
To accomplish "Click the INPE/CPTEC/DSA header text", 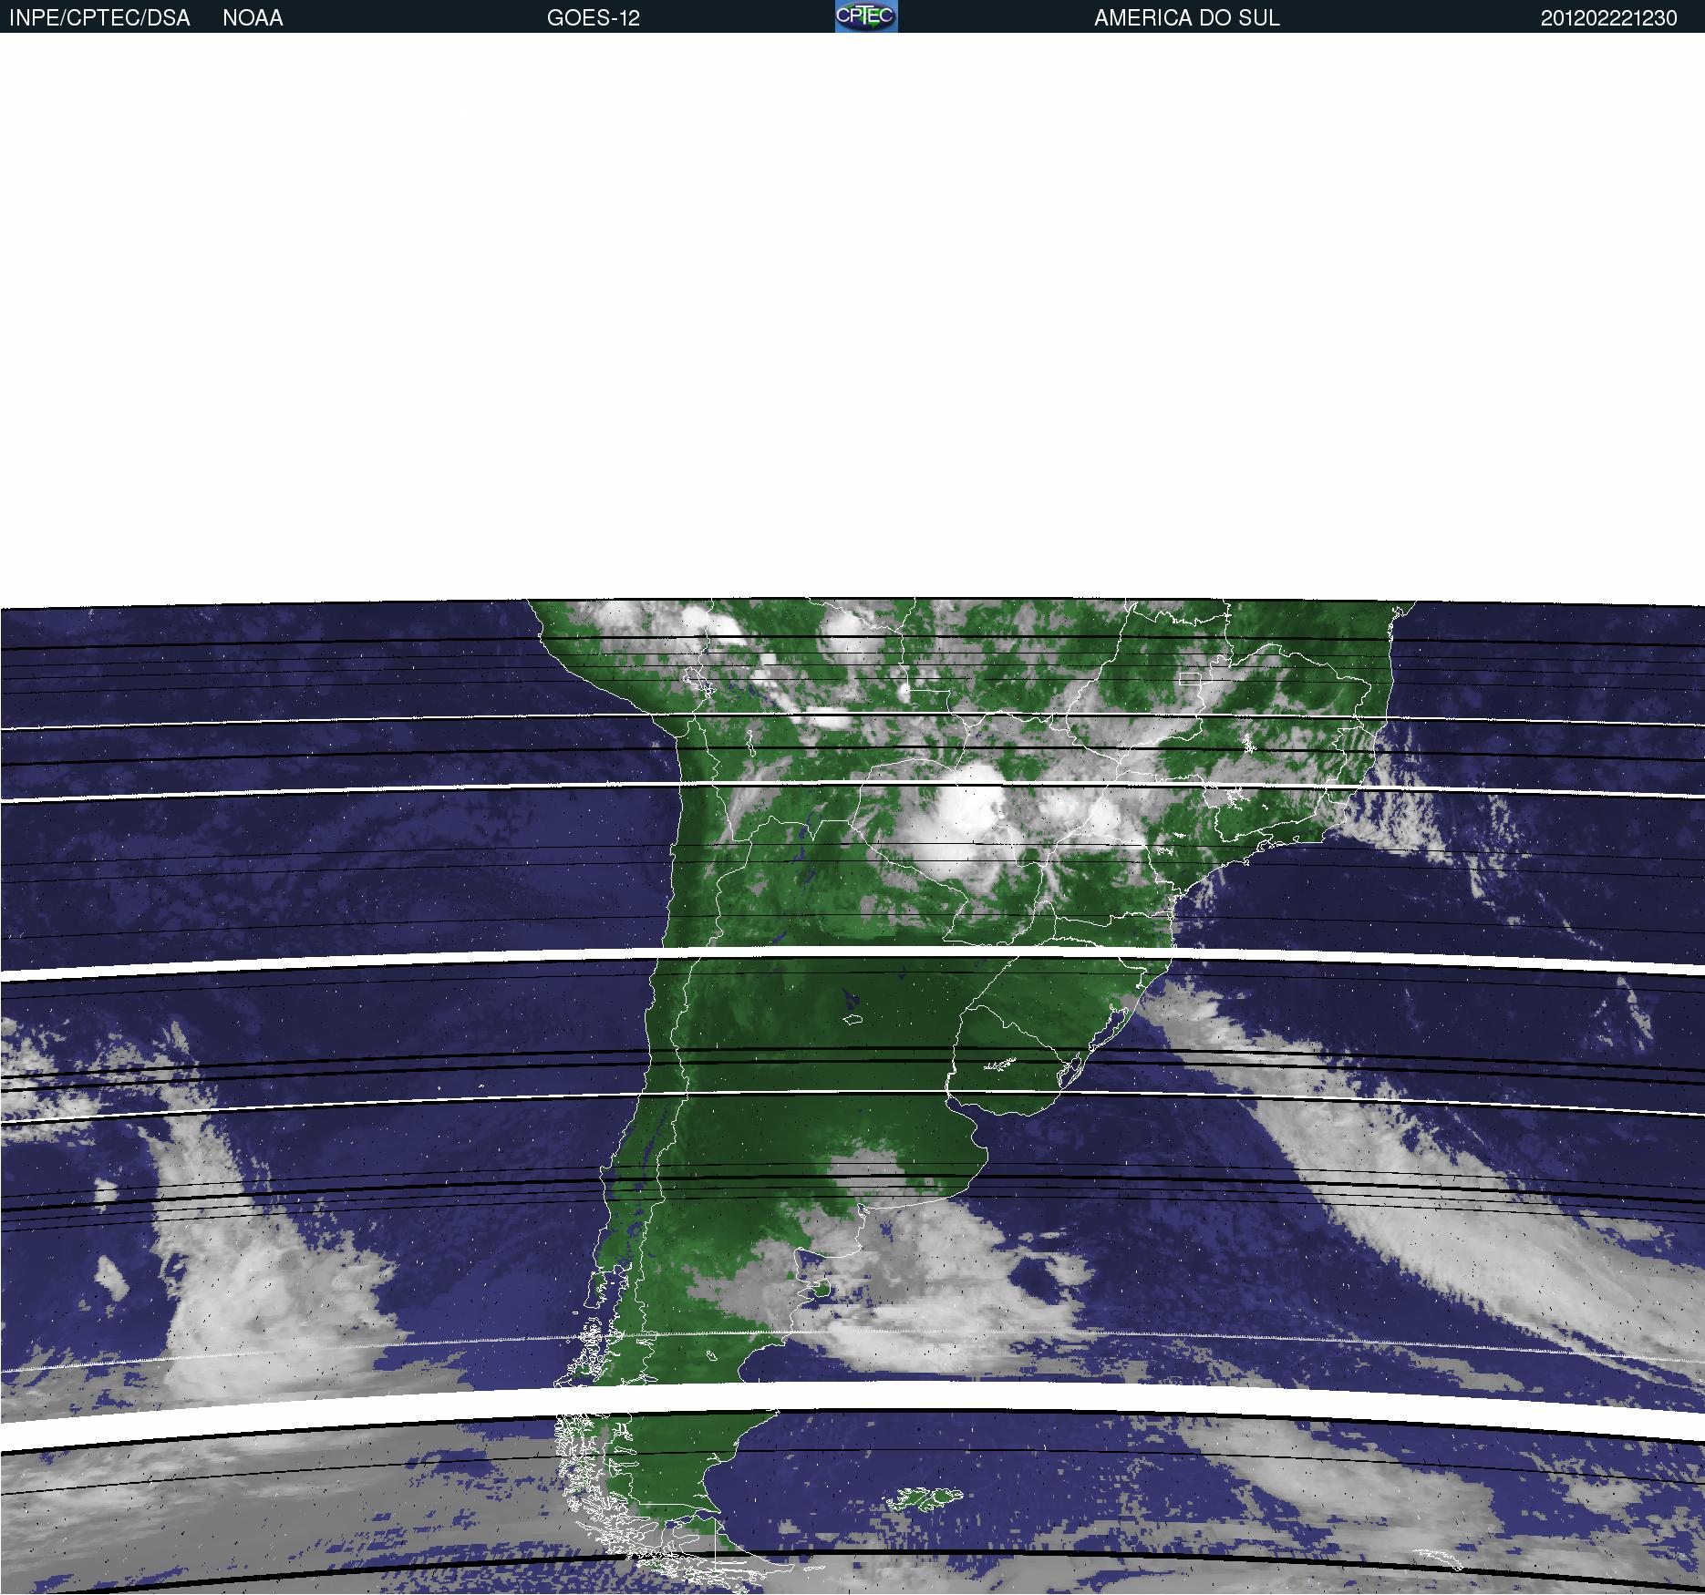I will 99,18.
